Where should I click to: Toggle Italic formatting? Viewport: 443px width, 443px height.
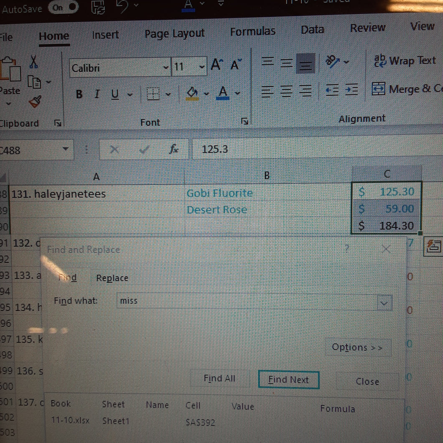[x=97, y=94]
